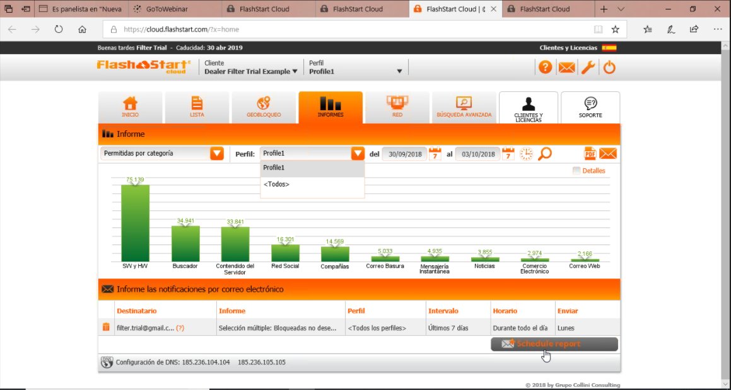Viewport: 731px width, 390px height.
Task: Click browser refresh icon
Action: click(58, 30)
